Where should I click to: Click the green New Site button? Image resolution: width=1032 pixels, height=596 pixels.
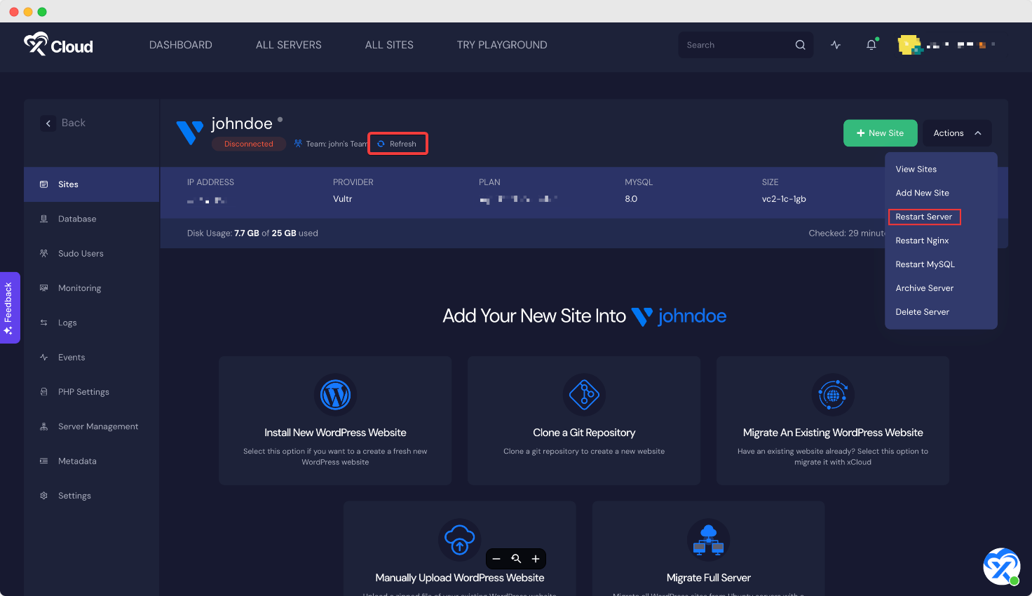[880, 133]
